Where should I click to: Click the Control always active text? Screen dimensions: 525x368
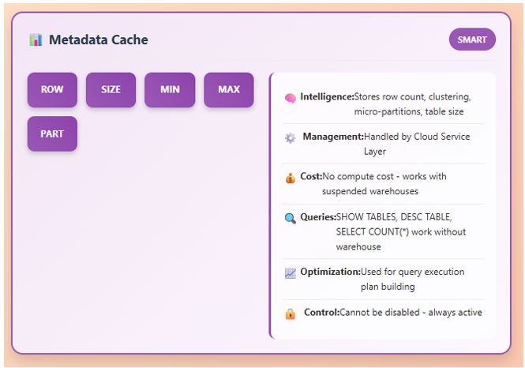click(x=411, y=313)
